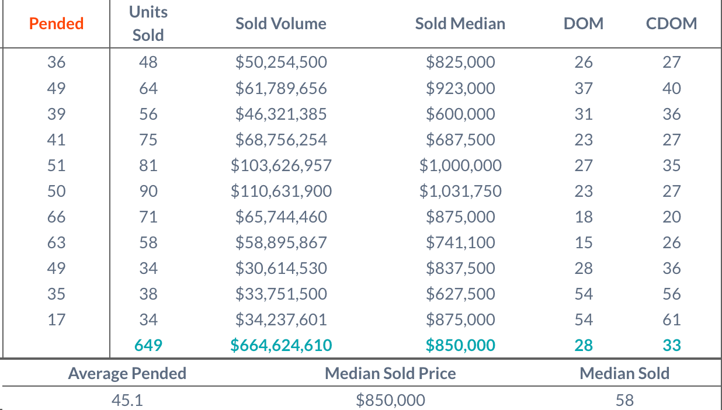Click the $664,624,610 total sold volume
722x410 pixels.
(281, 345)
